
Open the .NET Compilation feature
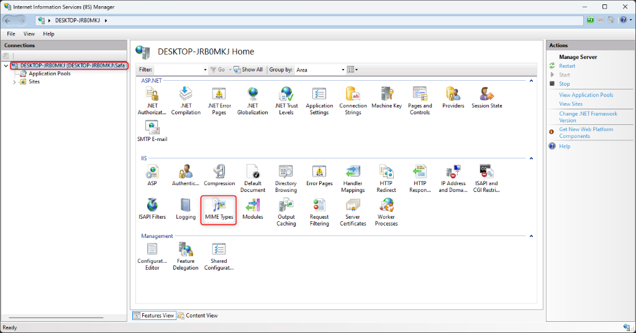point(186,101)
